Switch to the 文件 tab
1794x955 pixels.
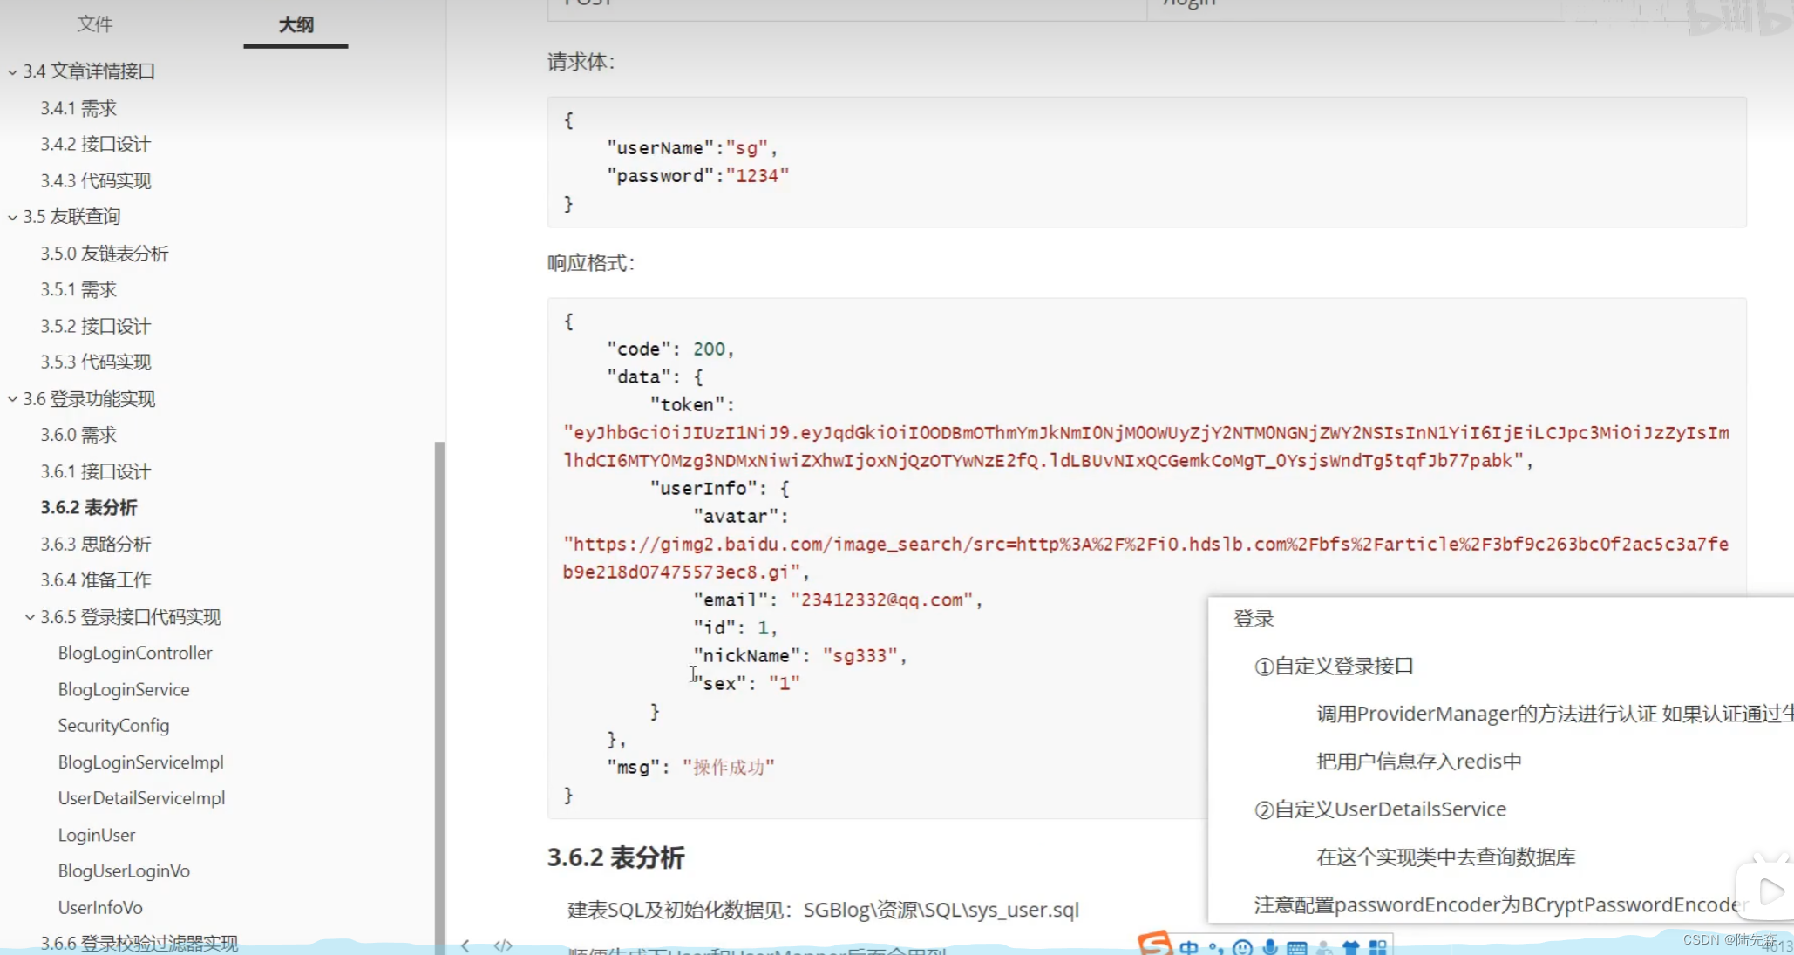coord(96,24)
